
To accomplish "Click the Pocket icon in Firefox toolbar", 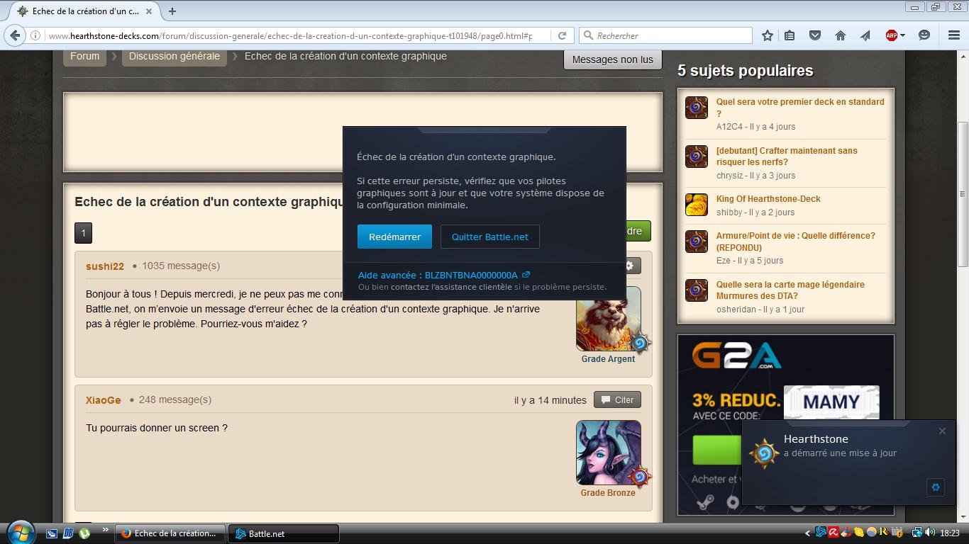I will coord(815,35).
